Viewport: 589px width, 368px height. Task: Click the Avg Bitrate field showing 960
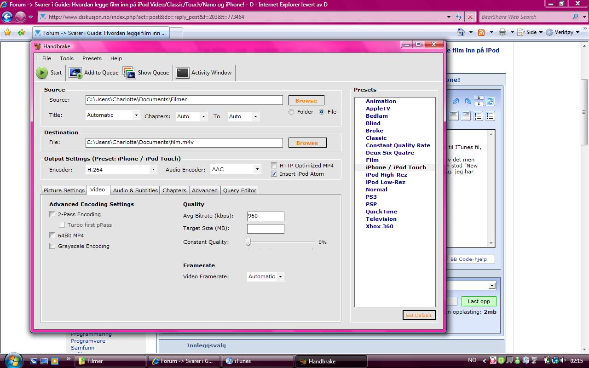[x=266, y=216]
